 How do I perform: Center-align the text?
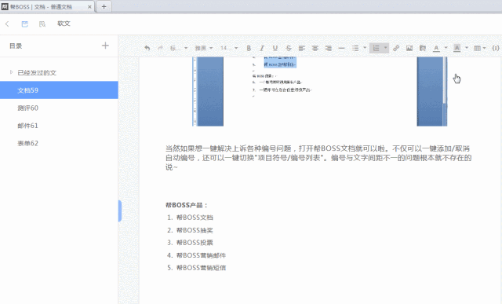click(315, 48)
